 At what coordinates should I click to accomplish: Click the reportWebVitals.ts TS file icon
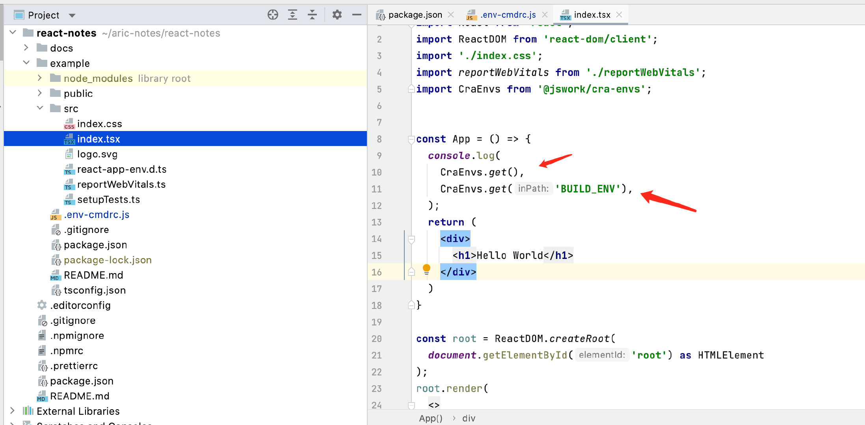click(69, 184)
